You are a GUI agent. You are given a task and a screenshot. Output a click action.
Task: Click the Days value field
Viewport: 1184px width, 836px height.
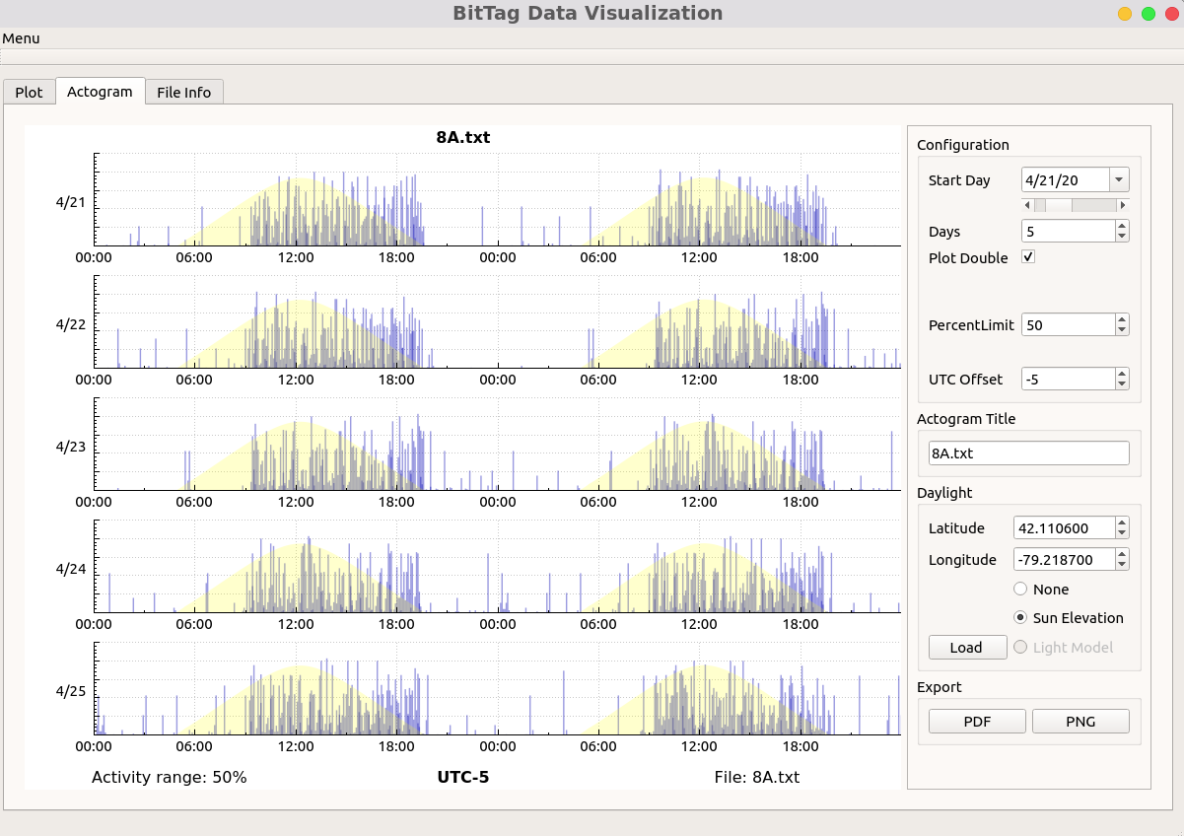coord(1068,231)
